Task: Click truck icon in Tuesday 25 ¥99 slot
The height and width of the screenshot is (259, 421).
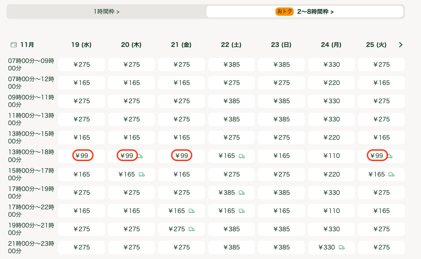Action: point(390,156)
